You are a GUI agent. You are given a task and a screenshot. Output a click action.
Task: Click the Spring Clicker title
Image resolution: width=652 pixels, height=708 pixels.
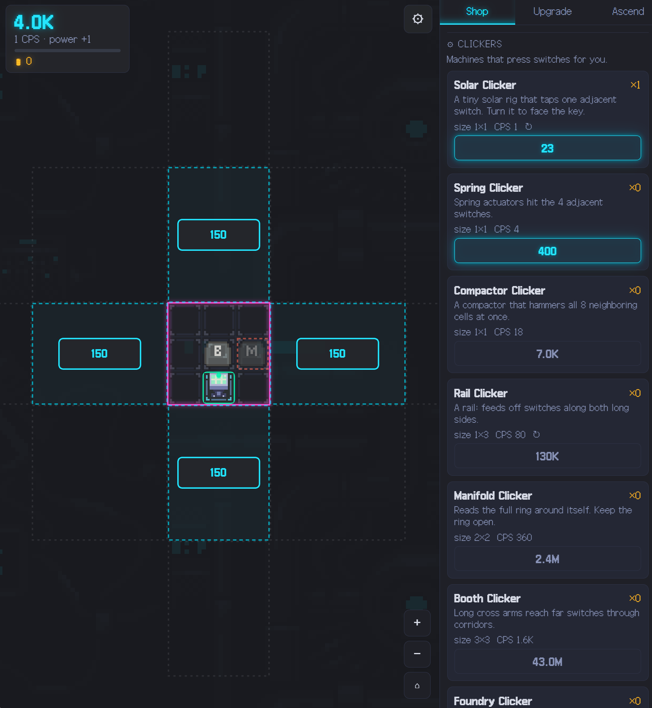(x=488, y=188)
